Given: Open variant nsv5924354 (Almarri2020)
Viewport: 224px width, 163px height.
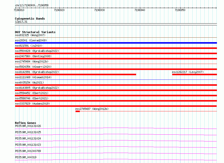Looking at the screenshot, I should 33,67.
